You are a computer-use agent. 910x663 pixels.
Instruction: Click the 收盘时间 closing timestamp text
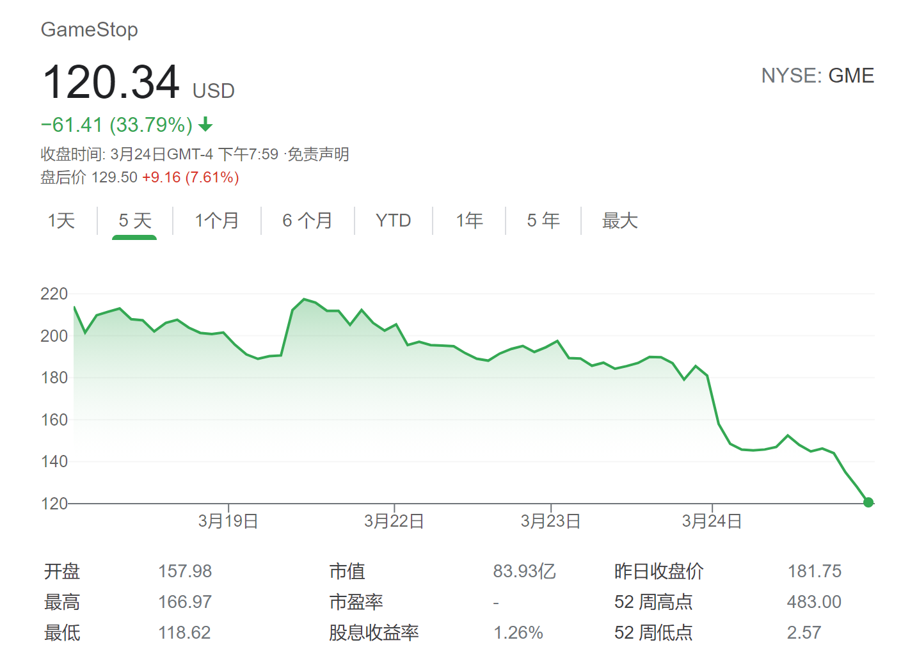point(159,154)
